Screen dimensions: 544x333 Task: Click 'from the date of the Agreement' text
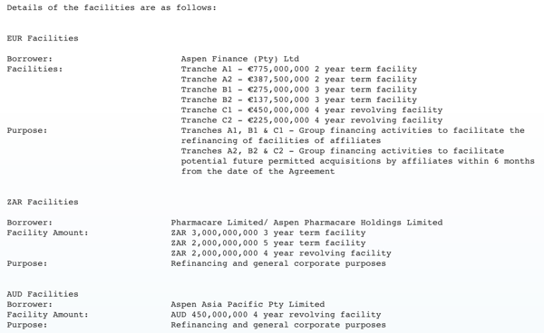click(257, 171)
